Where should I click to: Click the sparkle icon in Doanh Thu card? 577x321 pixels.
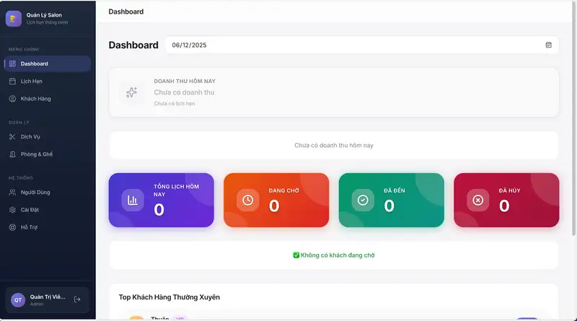pyautogui.click(x=131, y=92)
